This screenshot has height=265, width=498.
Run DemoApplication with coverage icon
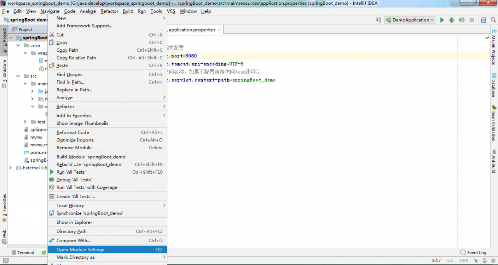[x=462, y=20]
